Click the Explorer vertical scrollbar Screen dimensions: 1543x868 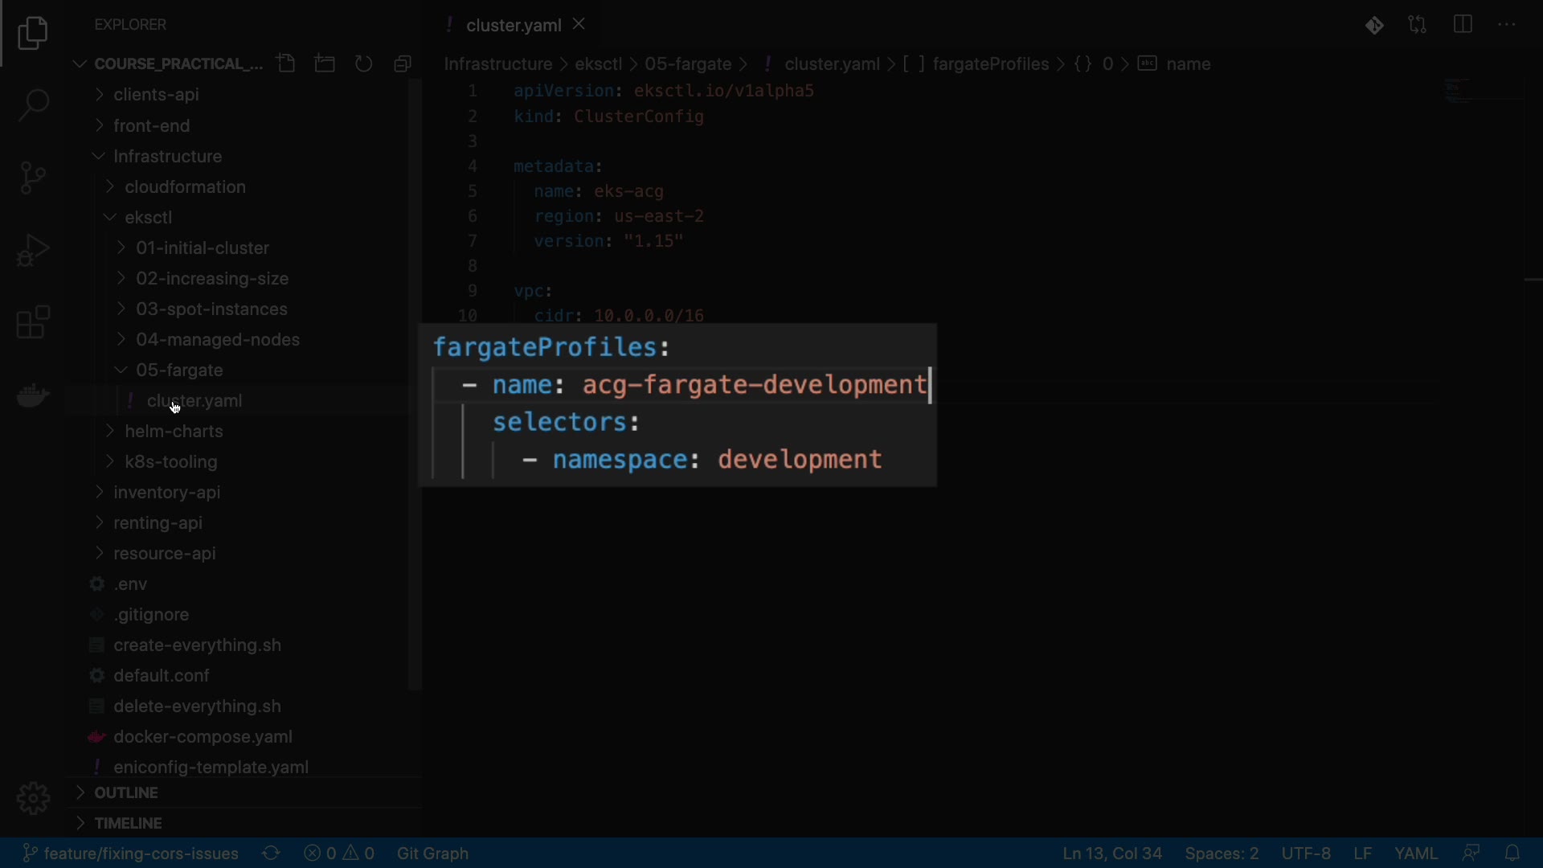click(x=415, y=386)
